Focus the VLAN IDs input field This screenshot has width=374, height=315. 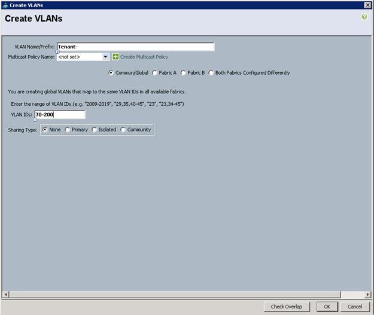pyautogui.click(x=60, y=115)
